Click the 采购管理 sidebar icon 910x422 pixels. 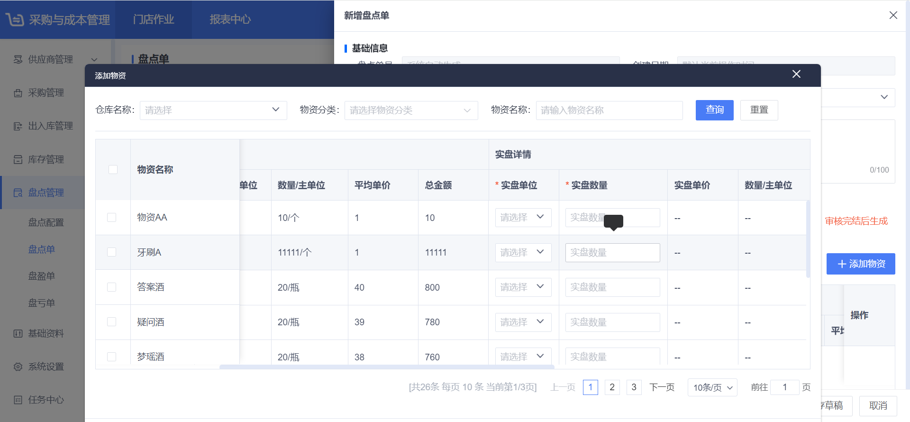18,93
